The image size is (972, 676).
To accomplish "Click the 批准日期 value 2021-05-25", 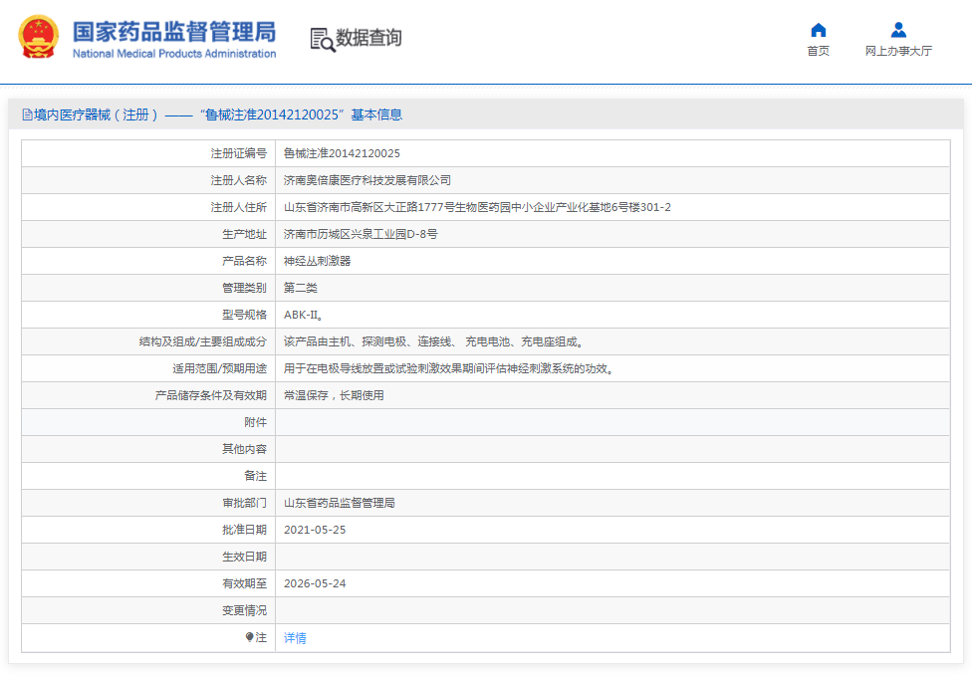I will (314, 530).
